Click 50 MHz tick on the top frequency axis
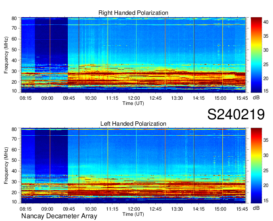This screenshot has width=273, height=221. point(14,50)
